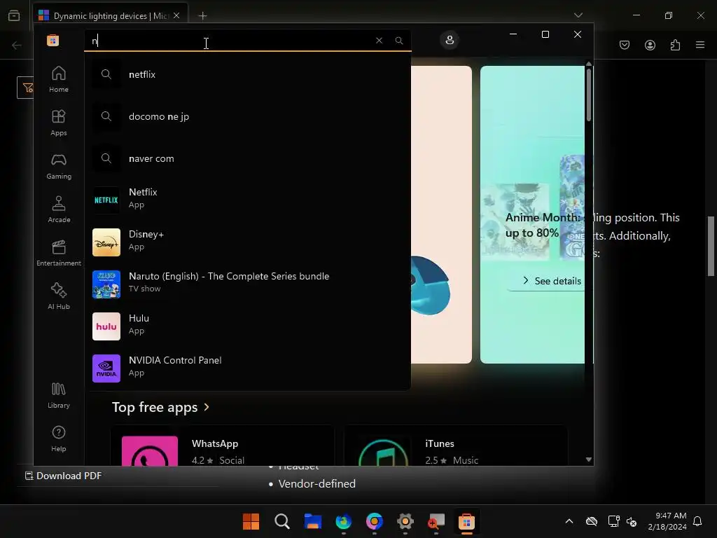The image size is (717, 538).
Task: Open browser tab list dropdown arrow
Action: point(578,15)
